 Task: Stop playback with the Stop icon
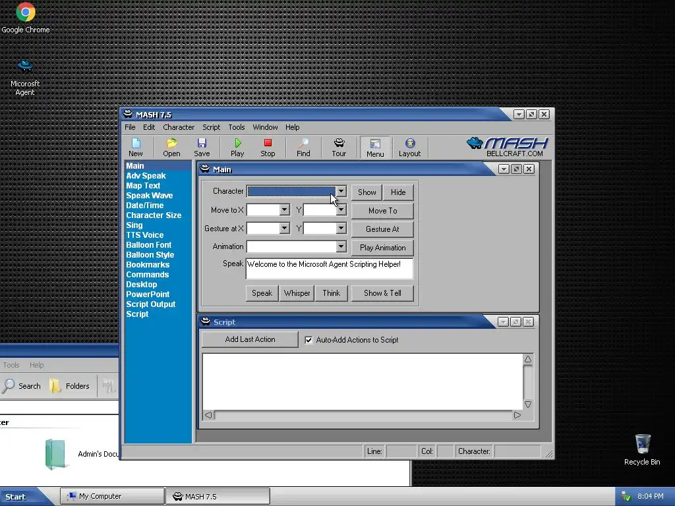tap(268, 148)
